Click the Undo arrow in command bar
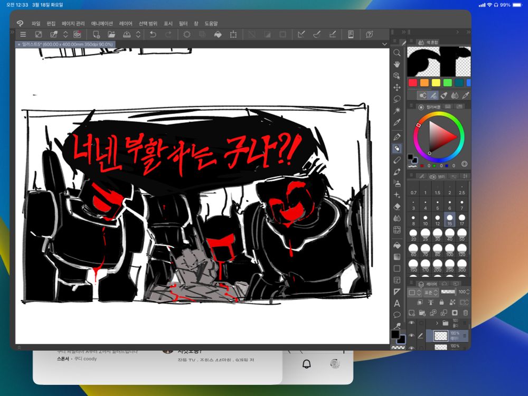This screenshot has width=528, height=396. pyautogui.click(x=153, y=34)
